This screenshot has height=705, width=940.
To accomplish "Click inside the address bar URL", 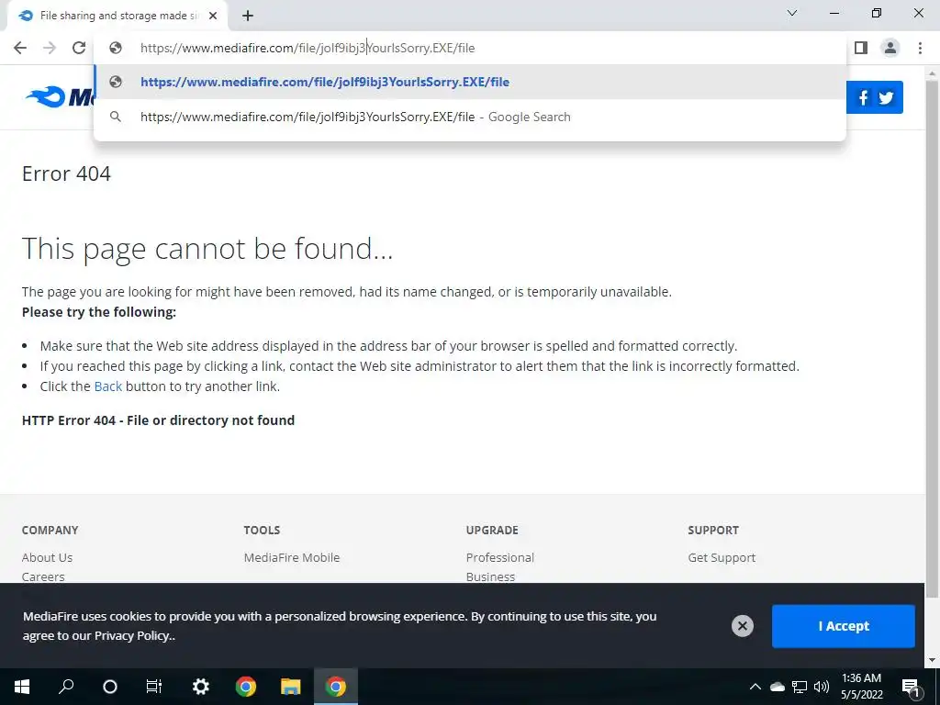I will [308, 48].
